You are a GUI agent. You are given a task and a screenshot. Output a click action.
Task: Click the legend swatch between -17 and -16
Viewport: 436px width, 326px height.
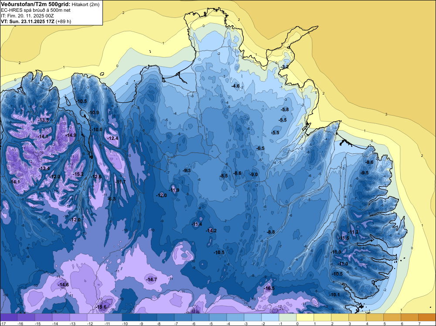[9, 317]
